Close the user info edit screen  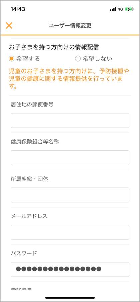(9, 25)
